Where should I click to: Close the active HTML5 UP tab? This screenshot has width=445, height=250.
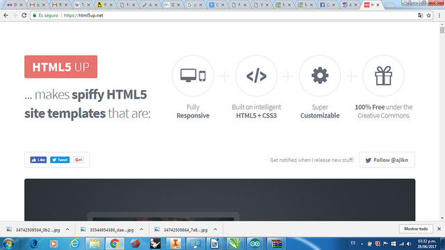[378, 5]
